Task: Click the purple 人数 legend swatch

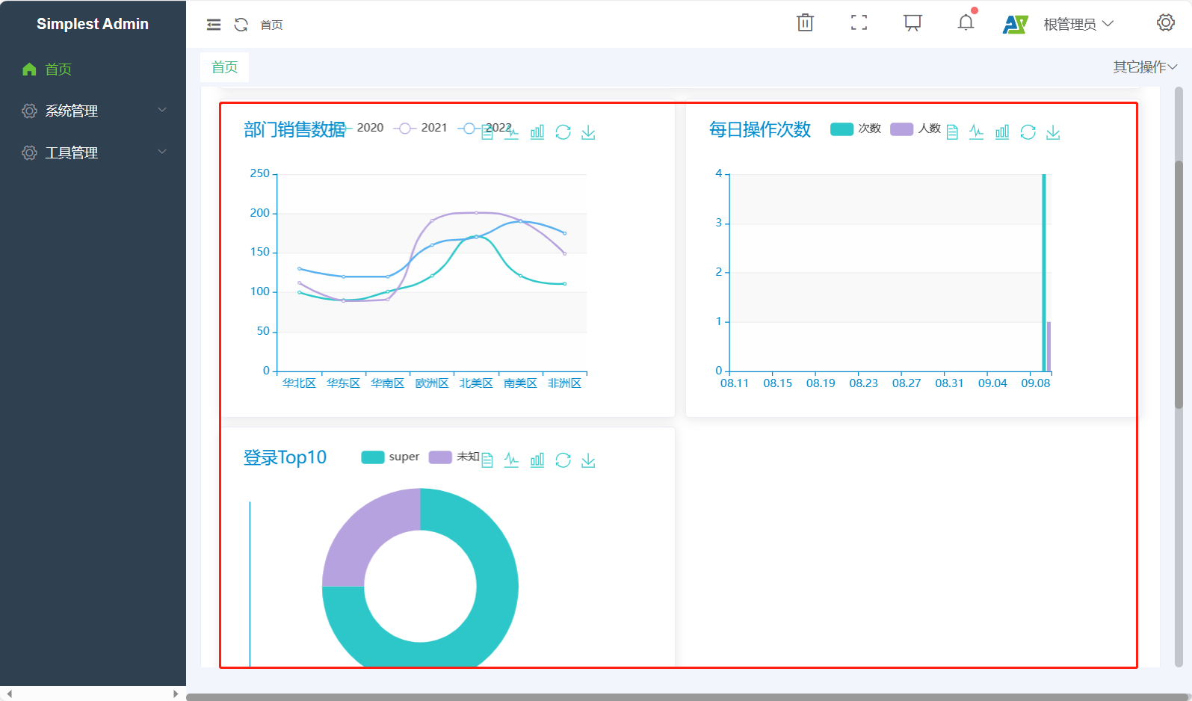Action: click(x=901, y=129)
